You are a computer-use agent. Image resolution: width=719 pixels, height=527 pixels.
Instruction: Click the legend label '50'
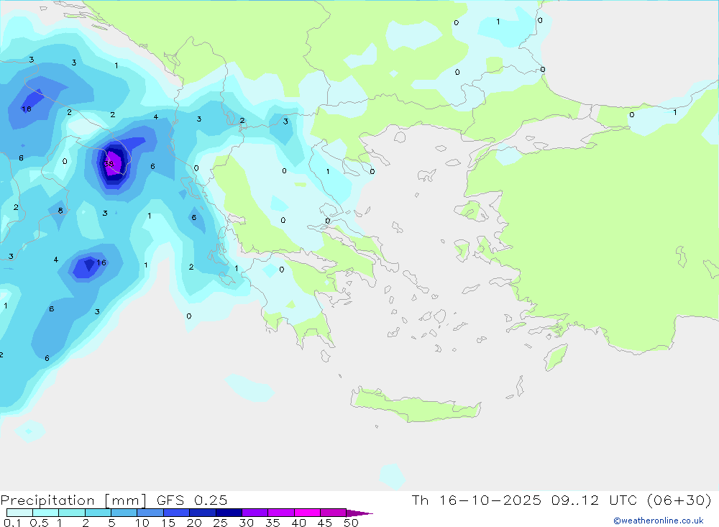[351, 523]
